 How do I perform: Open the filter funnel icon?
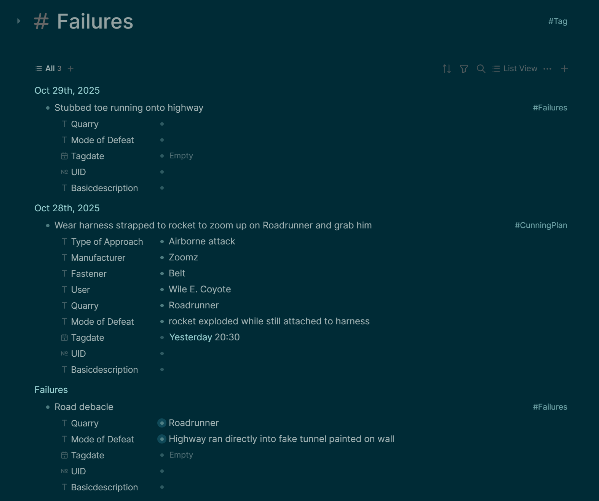pyautogui.click(x=464, y=69)
